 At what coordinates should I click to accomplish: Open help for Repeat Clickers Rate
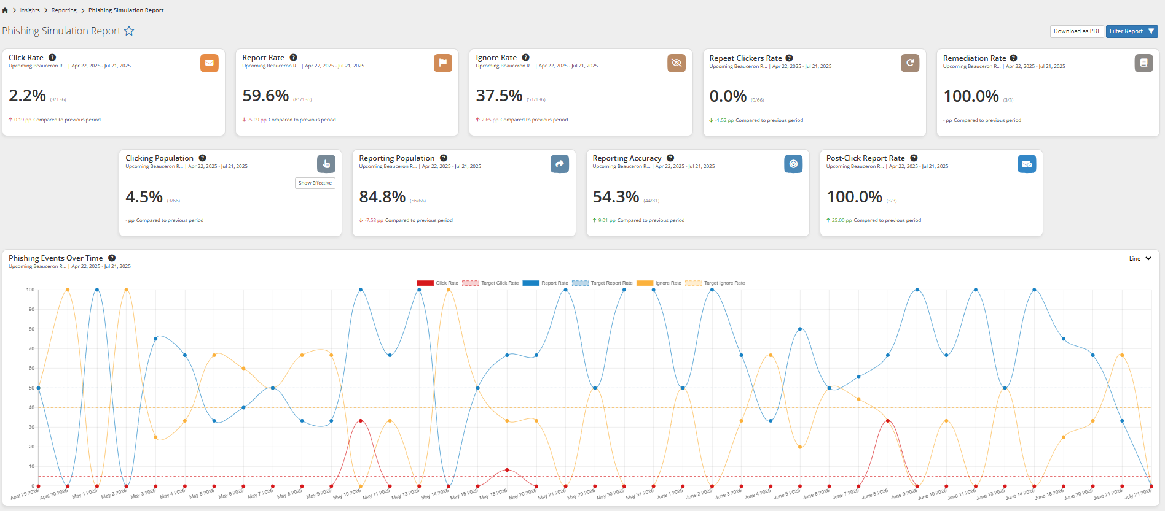[790, 58]
